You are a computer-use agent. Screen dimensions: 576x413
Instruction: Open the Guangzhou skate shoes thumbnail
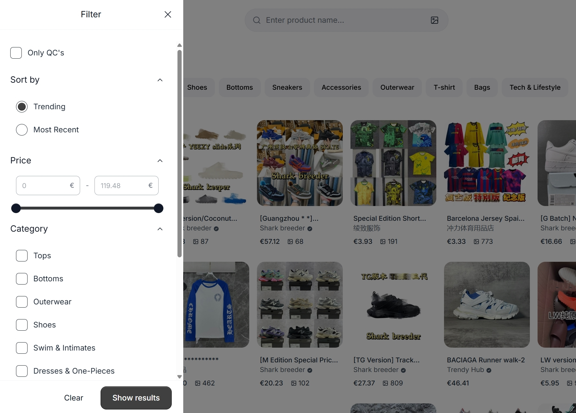click(300, 163)
